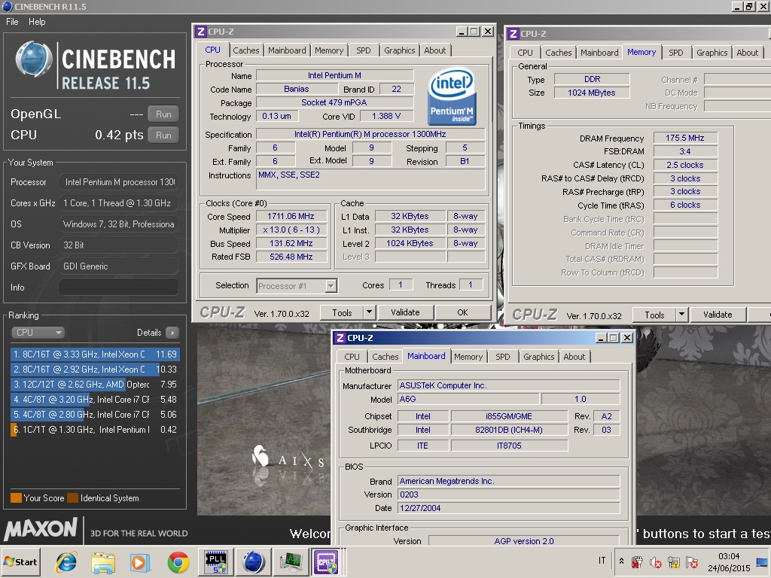The height and width of the screenshot is (578, 771).
Task: Open Google Chrome from the taskbar
Action: coord(178,561)
